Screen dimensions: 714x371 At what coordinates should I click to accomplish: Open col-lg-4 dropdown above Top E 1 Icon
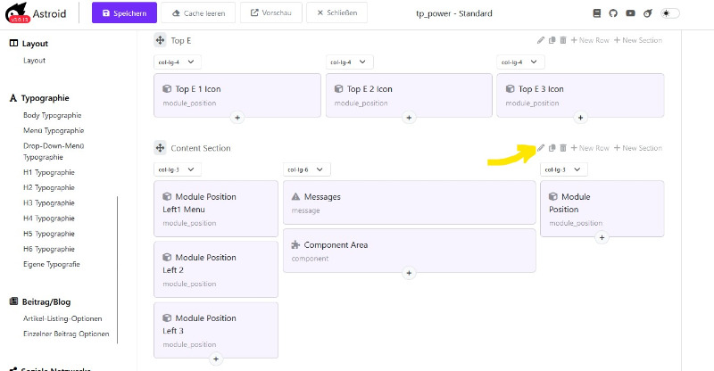177,62
